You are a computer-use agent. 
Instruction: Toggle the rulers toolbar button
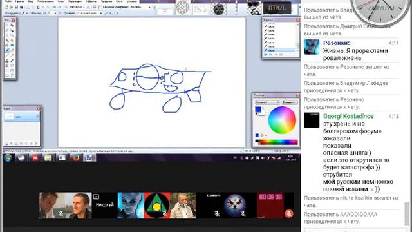pyautogui.click(x=100, y=7)
